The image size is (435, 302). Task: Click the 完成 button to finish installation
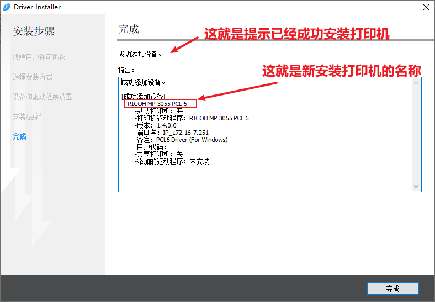[392, 289]
